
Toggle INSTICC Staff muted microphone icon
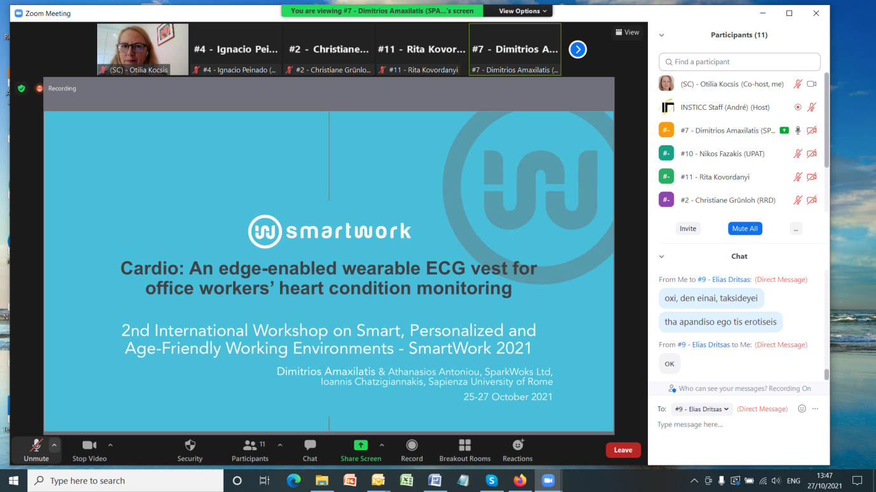[x=811, y=107]
